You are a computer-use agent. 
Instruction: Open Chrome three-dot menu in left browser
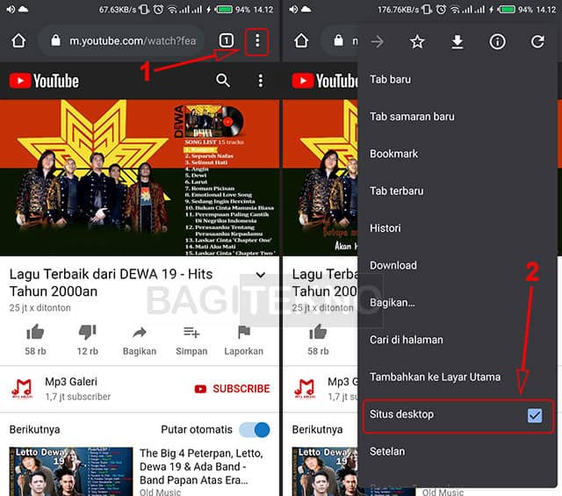tap(257, 41)
